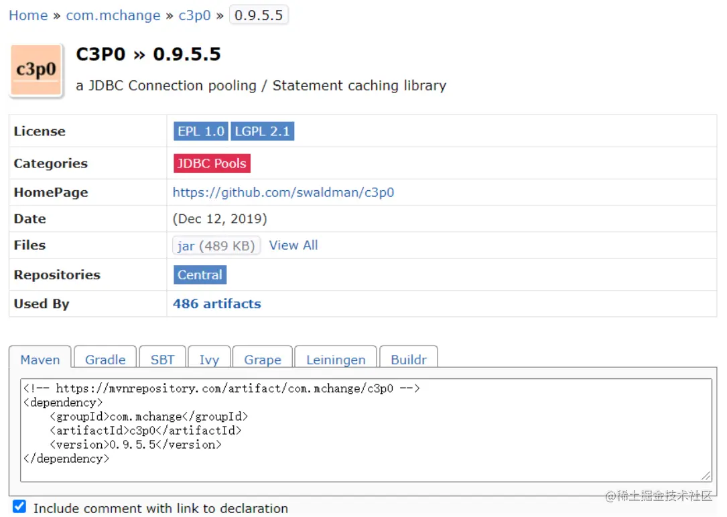Click the c3p0 breadcrumb link
Viewport: 727px width, 517px height.
point(194,15)
